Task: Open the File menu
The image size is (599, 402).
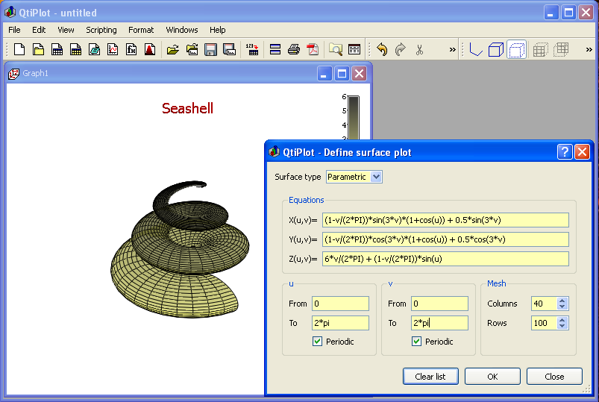Action: pos(14,30)
